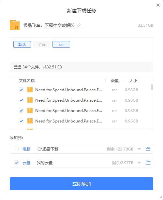
Task: Uncheck the second Need.for.Speed rar file
Action: tap(21, 100)
